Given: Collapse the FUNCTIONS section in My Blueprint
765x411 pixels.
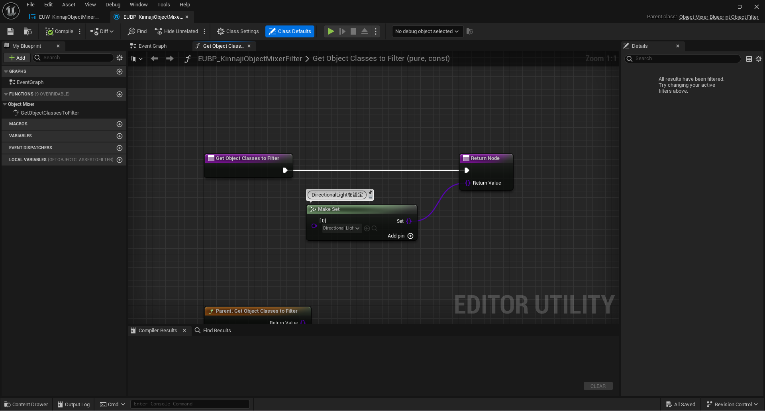Looking at the screenshot, I should [6, 94].
